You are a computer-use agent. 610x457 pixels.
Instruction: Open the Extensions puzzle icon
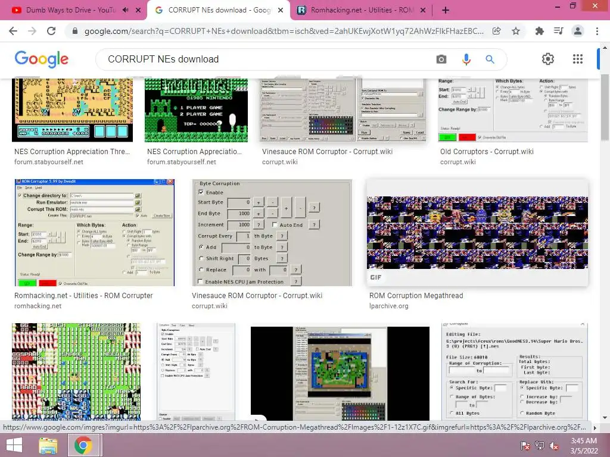point(539,31)
